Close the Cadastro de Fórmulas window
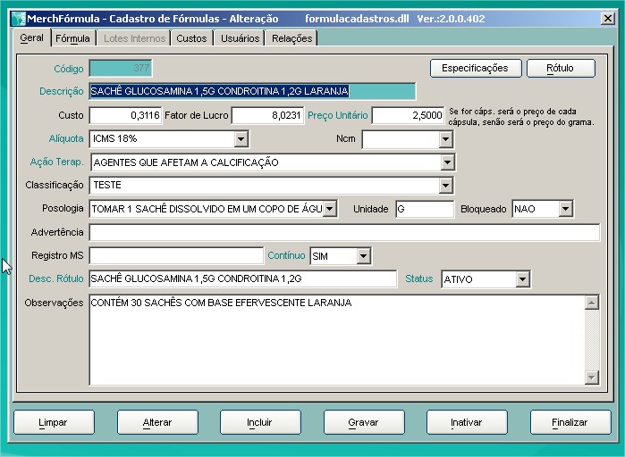 click(607, 18)
